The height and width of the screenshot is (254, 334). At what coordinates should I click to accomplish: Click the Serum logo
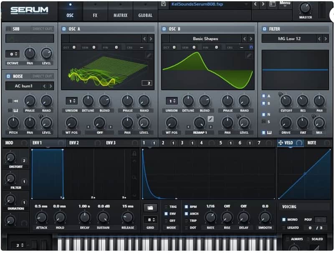click(29, 10)
